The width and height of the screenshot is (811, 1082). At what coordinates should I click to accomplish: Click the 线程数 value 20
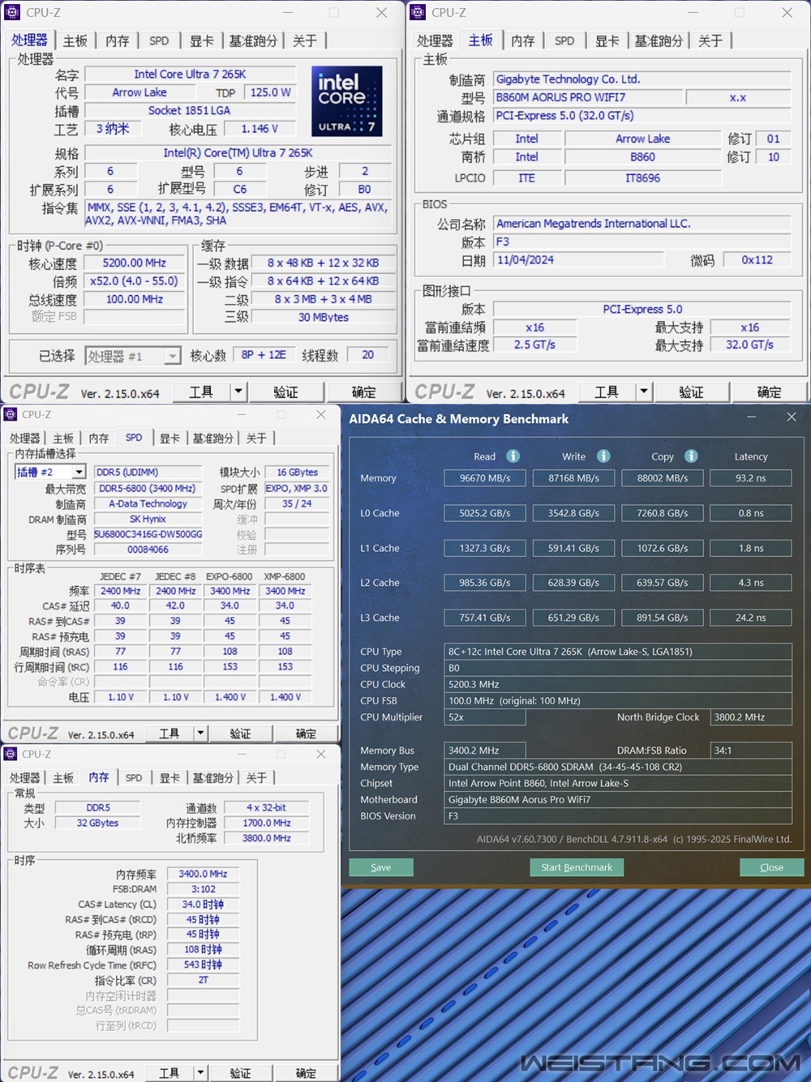point(367,355)
